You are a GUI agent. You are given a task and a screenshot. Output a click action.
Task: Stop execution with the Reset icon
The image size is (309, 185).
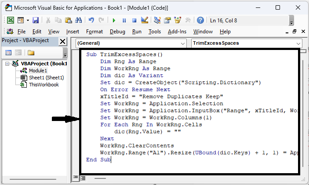[134, 20]
